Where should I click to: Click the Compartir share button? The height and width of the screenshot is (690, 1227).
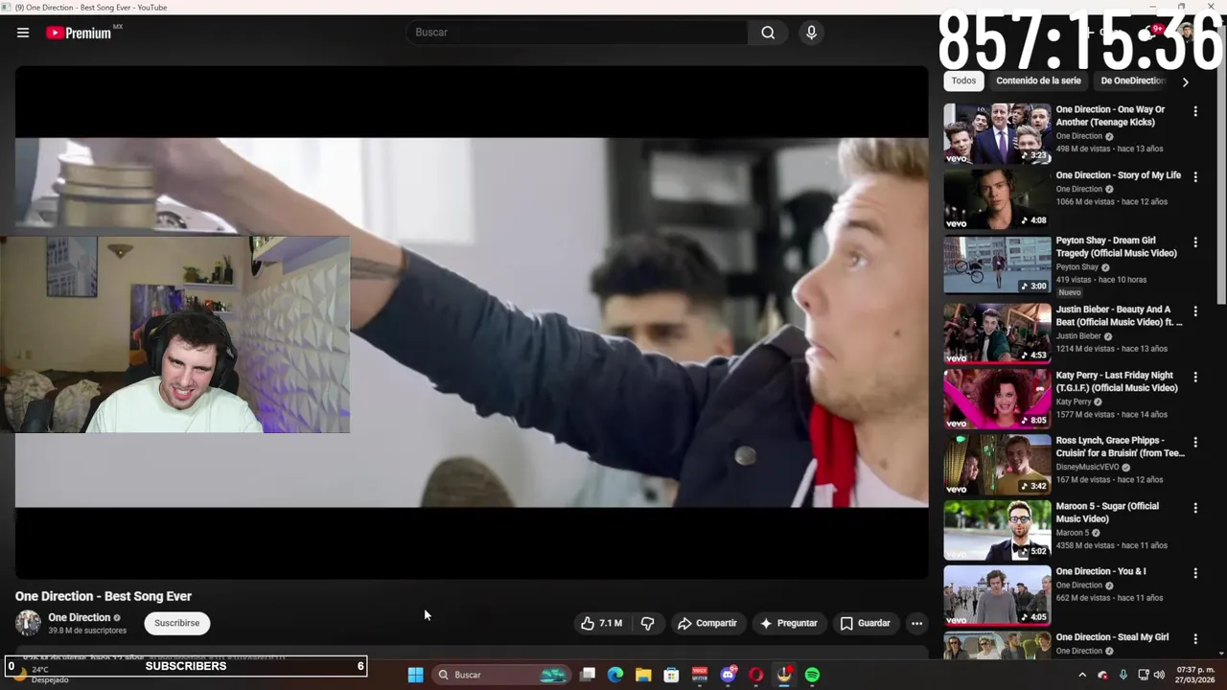[707, 623]
